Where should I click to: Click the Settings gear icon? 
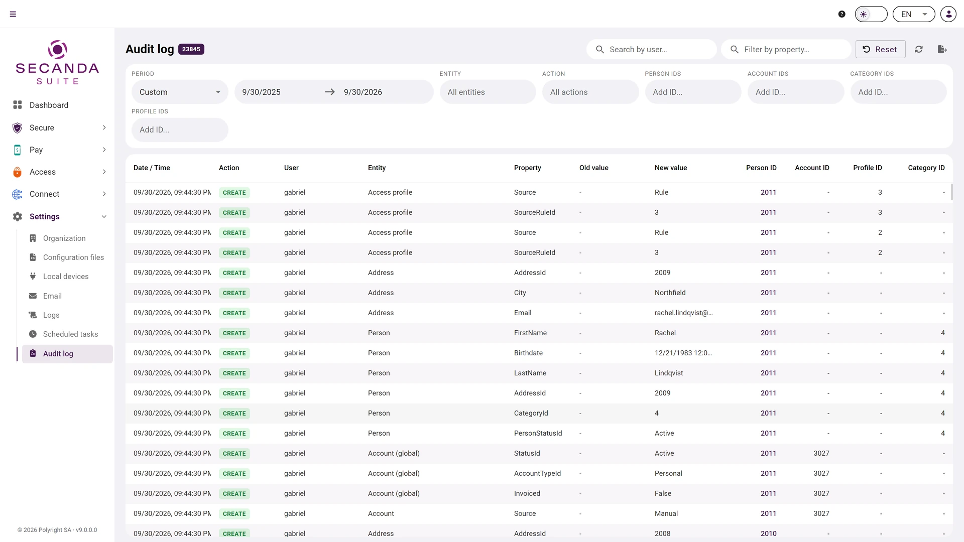pos(18,216)
